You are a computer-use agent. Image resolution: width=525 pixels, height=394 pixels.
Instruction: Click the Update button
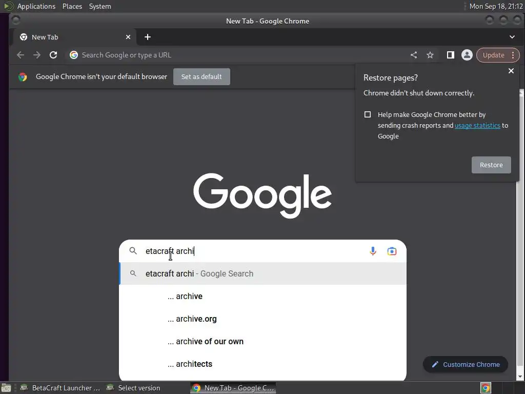(493, 55)
